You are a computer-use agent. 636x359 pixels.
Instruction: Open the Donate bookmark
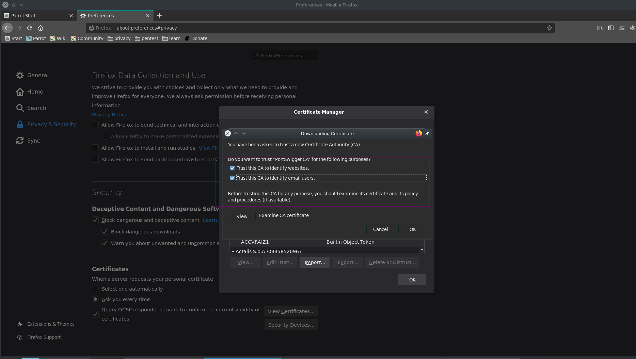point(196,38)
